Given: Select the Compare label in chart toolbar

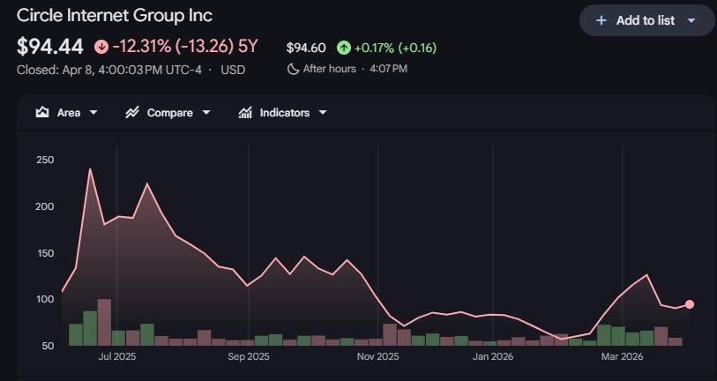Looking at the screenshot, I should pyautogui.click(x=169, y=113).
